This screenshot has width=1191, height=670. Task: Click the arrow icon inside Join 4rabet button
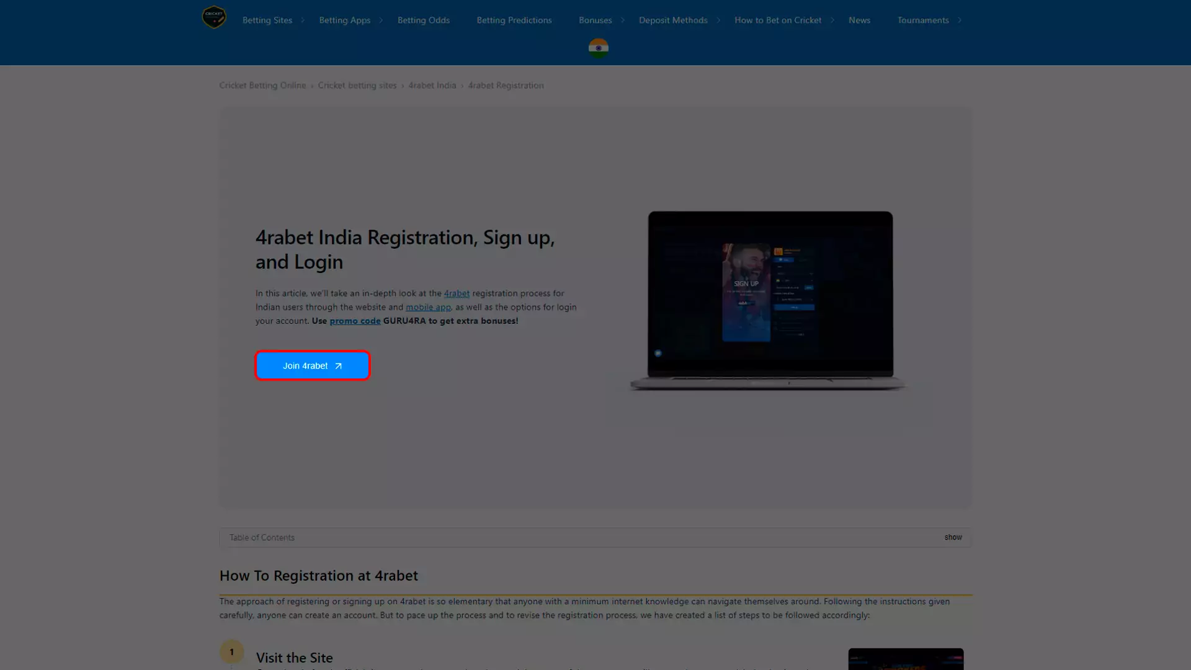337,366
